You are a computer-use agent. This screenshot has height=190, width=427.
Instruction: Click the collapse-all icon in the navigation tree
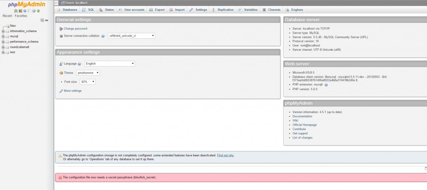click(x=42, y=20)
